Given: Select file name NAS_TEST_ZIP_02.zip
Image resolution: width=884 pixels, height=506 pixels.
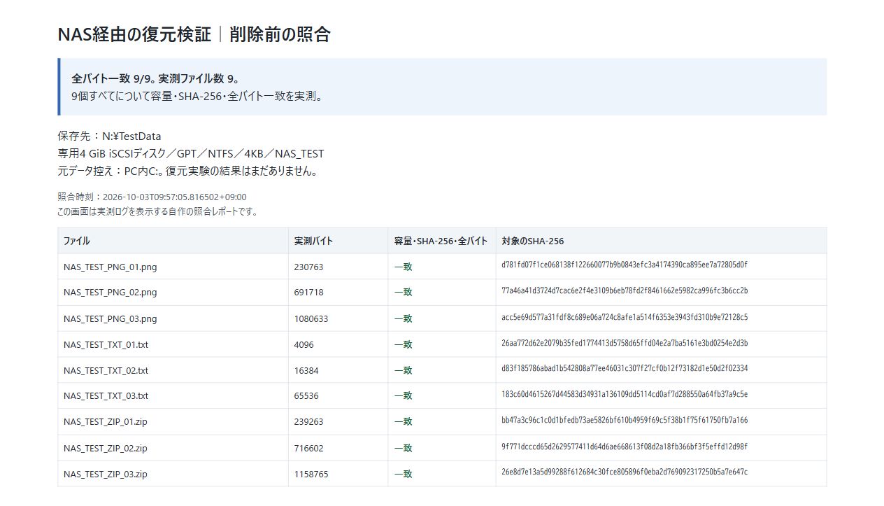Looking at the screenshot, I should pyautogui.click(x=106, y=448).
